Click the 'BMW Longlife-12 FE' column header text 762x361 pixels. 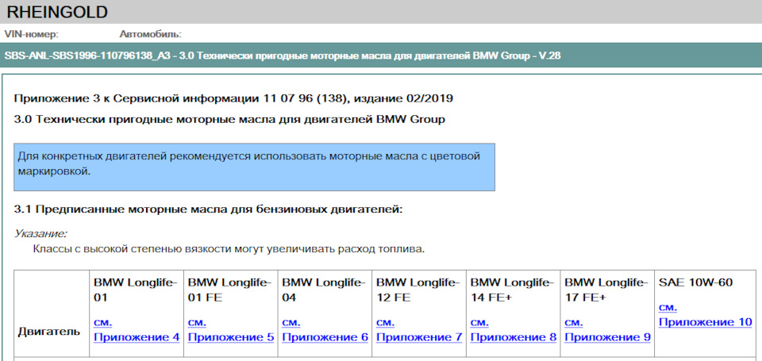(419, 290)
